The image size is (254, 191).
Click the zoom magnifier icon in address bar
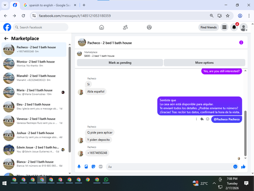tap(211, 16)
